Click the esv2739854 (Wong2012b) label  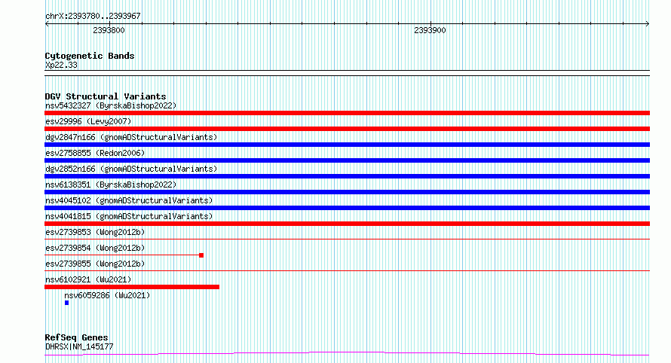[x=95, y=248]
